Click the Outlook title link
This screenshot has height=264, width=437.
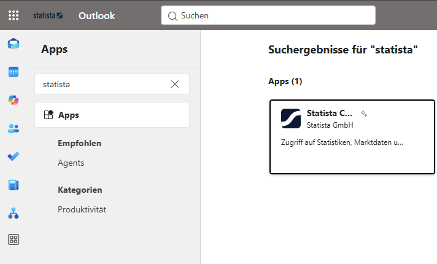(96, 15)
